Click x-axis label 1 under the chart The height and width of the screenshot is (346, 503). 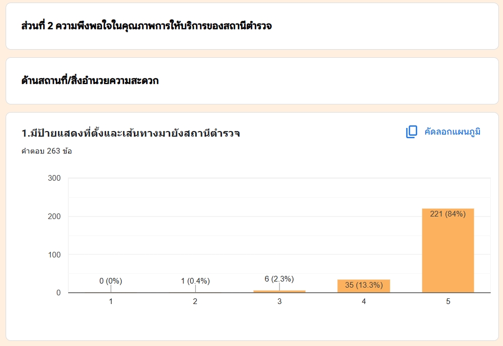[x=111, y=302]
